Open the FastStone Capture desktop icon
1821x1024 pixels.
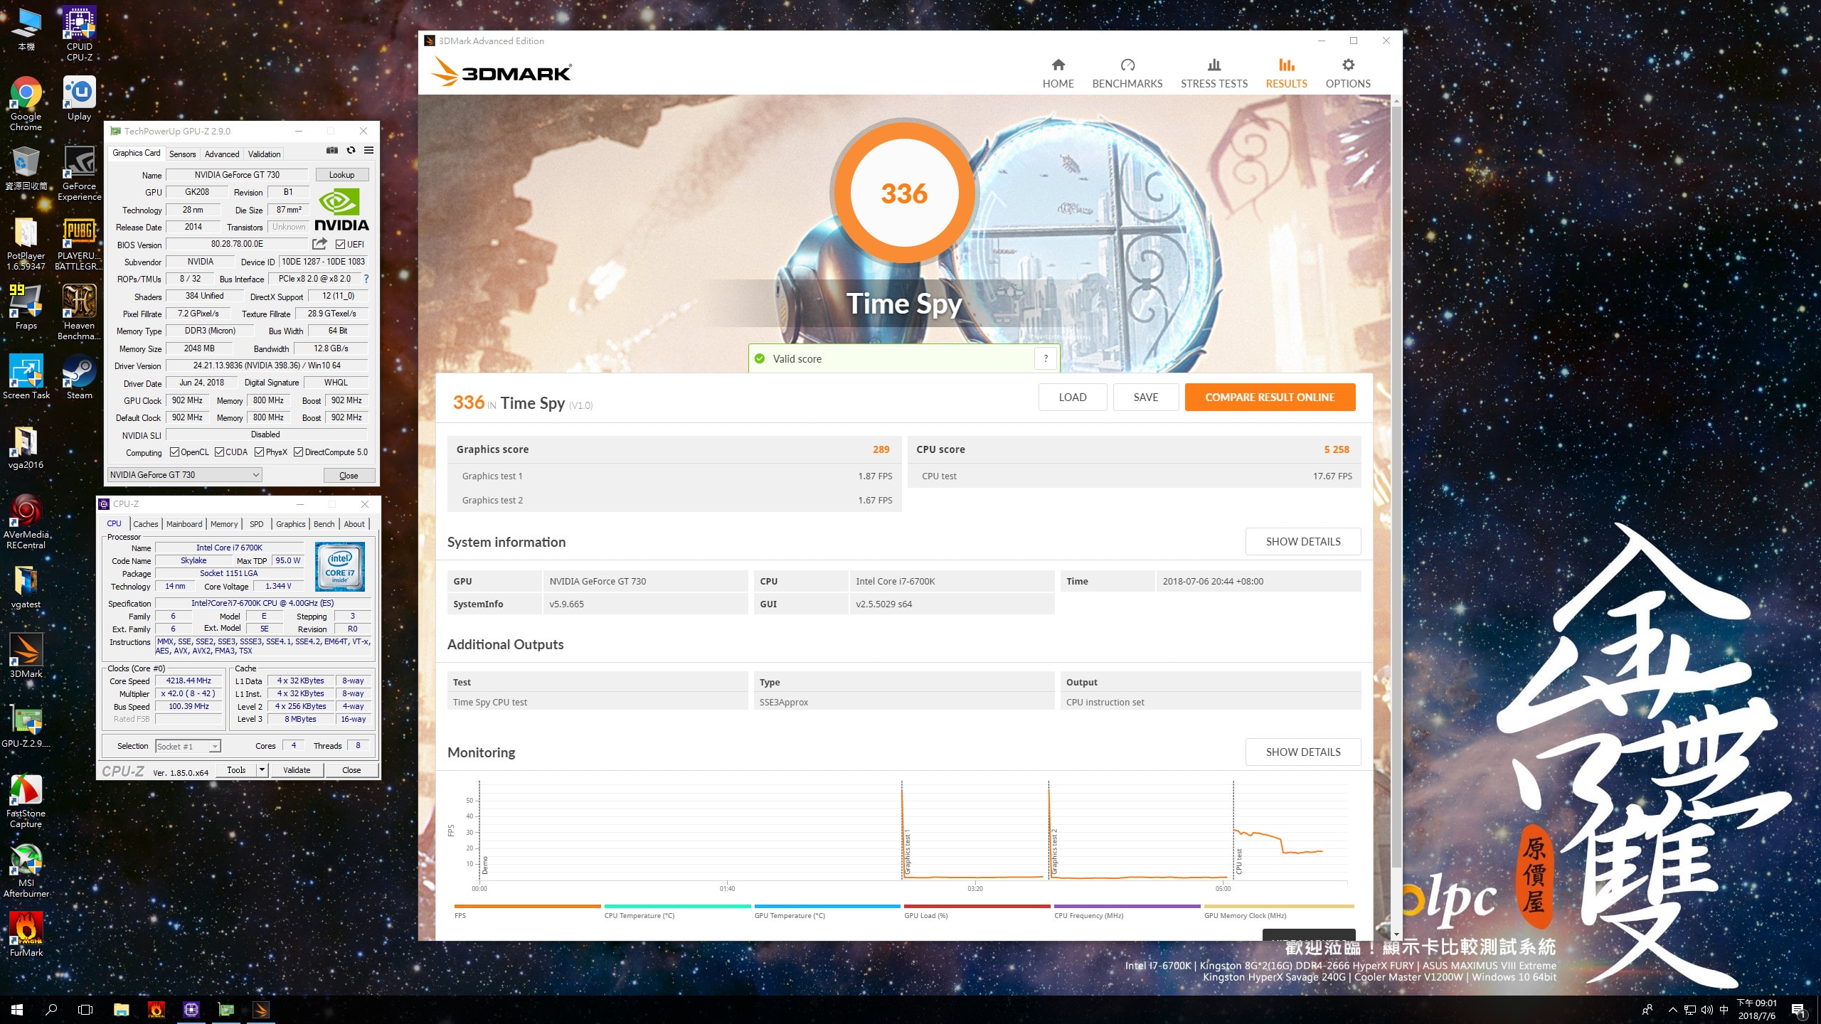tap(26, 801)
